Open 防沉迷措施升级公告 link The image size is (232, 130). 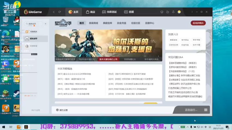coord(184,84)
